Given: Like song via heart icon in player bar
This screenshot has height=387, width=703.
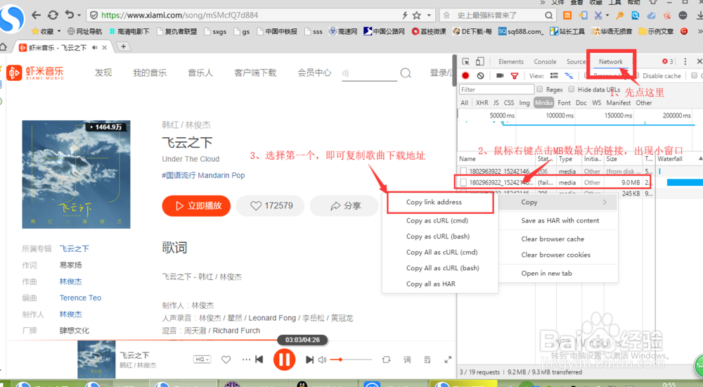Looking at the screenshot, I should 226,359.
